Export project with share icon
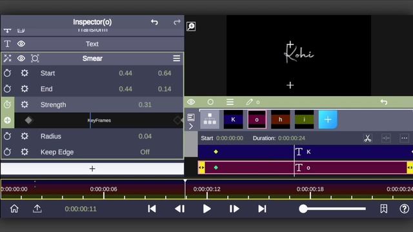The image size is (413, 232). 37,209
